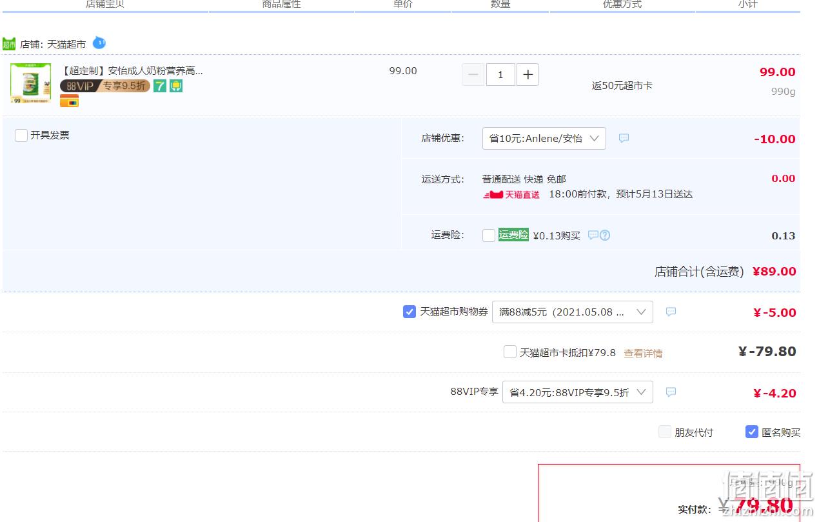
Task: Click the comment icon next to the 店铺优惠 dropdown
Action: coord(624,138)
